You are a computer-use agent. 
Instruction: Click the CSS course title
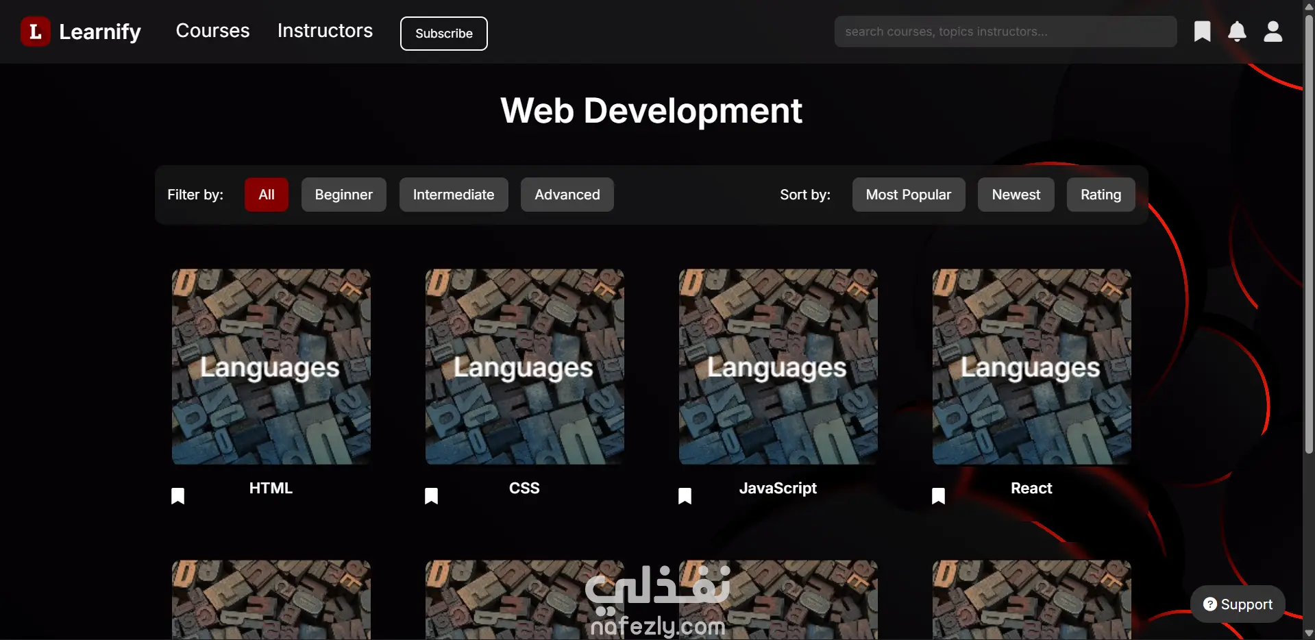pyautogui.click(x=524, y=488)
